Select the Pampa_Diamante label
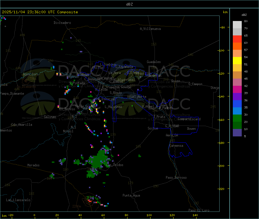259x219 pixels. point(12,94)
